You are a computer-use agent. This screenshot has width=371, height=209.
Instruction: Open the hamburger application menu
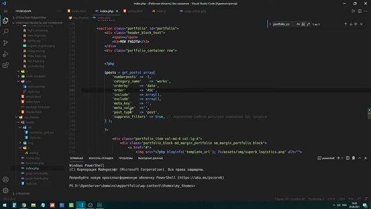[x=5, y=11]
